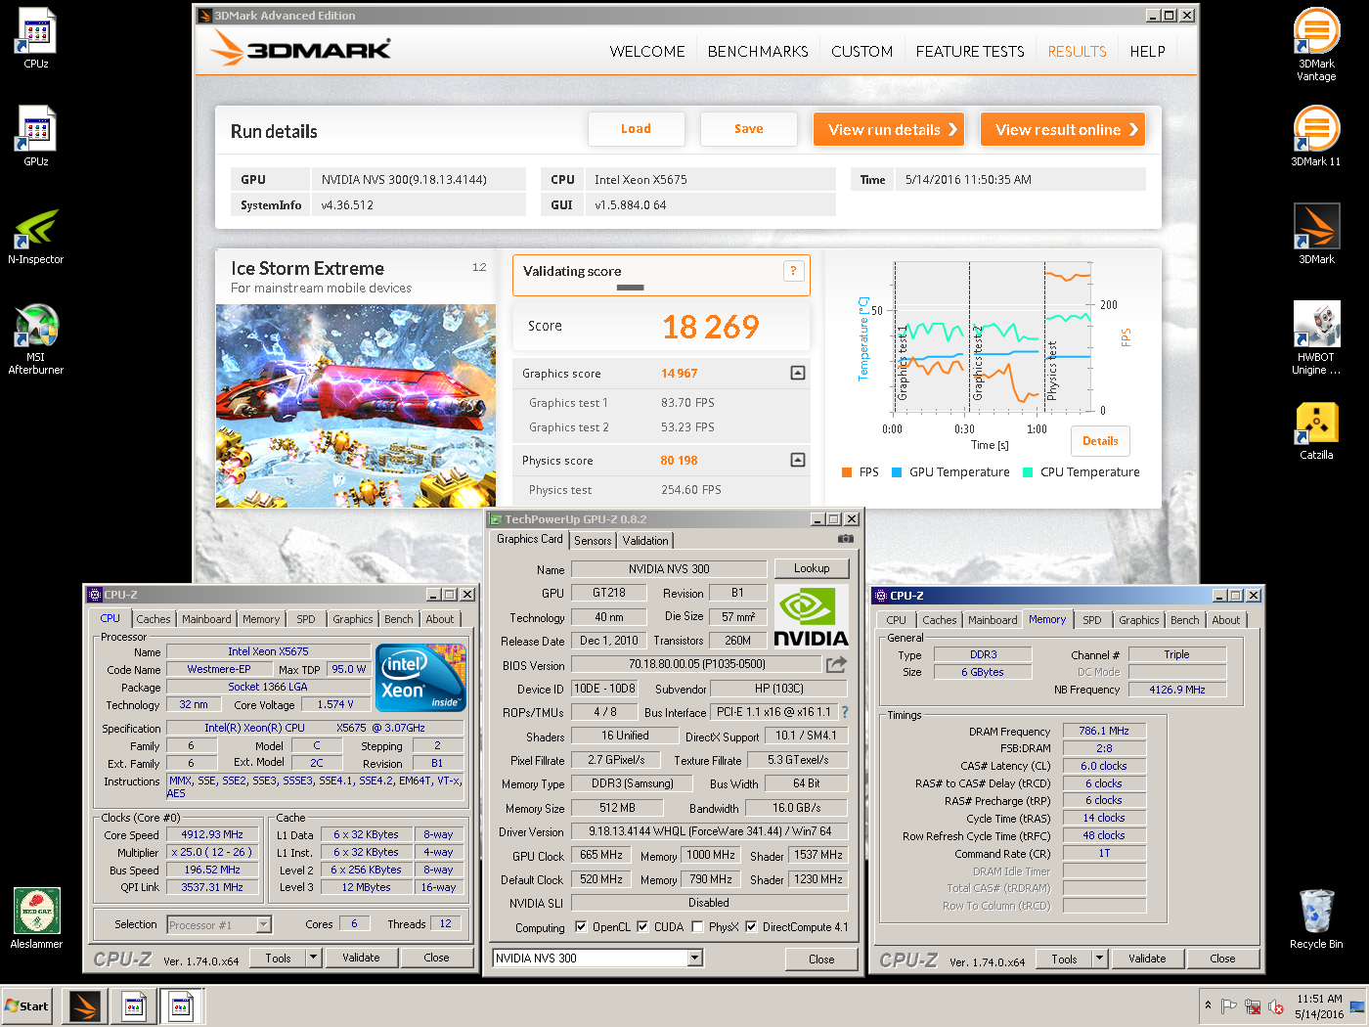Open the BENCHMARKS tab in 3DMark
1369x1027 pixels.
(758, 51)
